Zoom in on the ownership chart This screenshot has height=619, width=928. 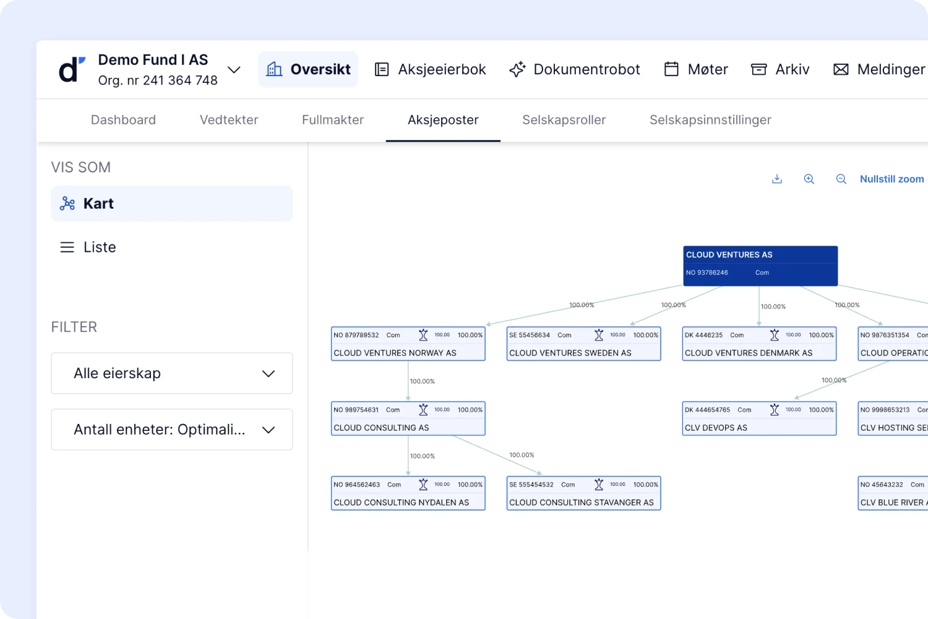pos(809,179)
